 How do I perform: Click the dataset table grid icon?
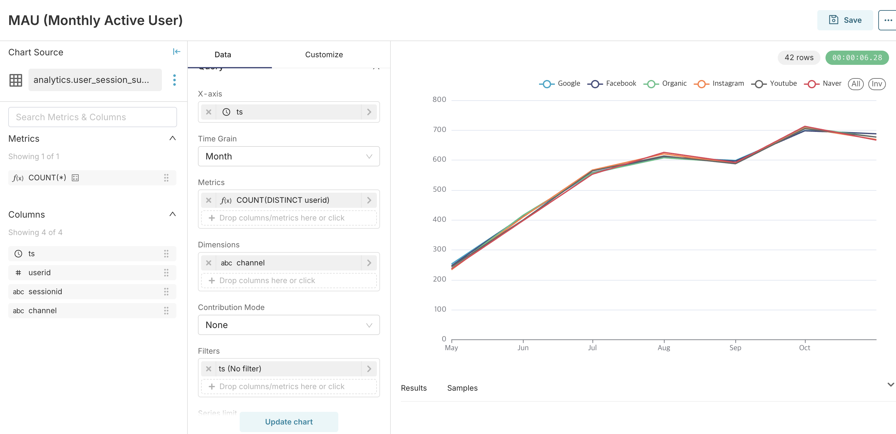tap(16, 80)
